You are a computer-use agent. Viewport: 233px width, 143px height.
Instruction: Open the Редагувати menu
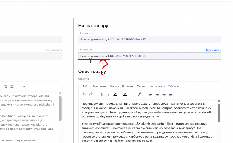click(x=100, y=86)
